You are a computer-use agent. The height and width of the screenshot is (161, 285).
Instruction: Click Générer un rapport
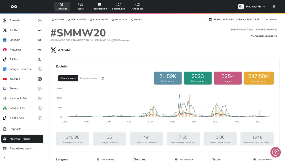tap(264, 36)
